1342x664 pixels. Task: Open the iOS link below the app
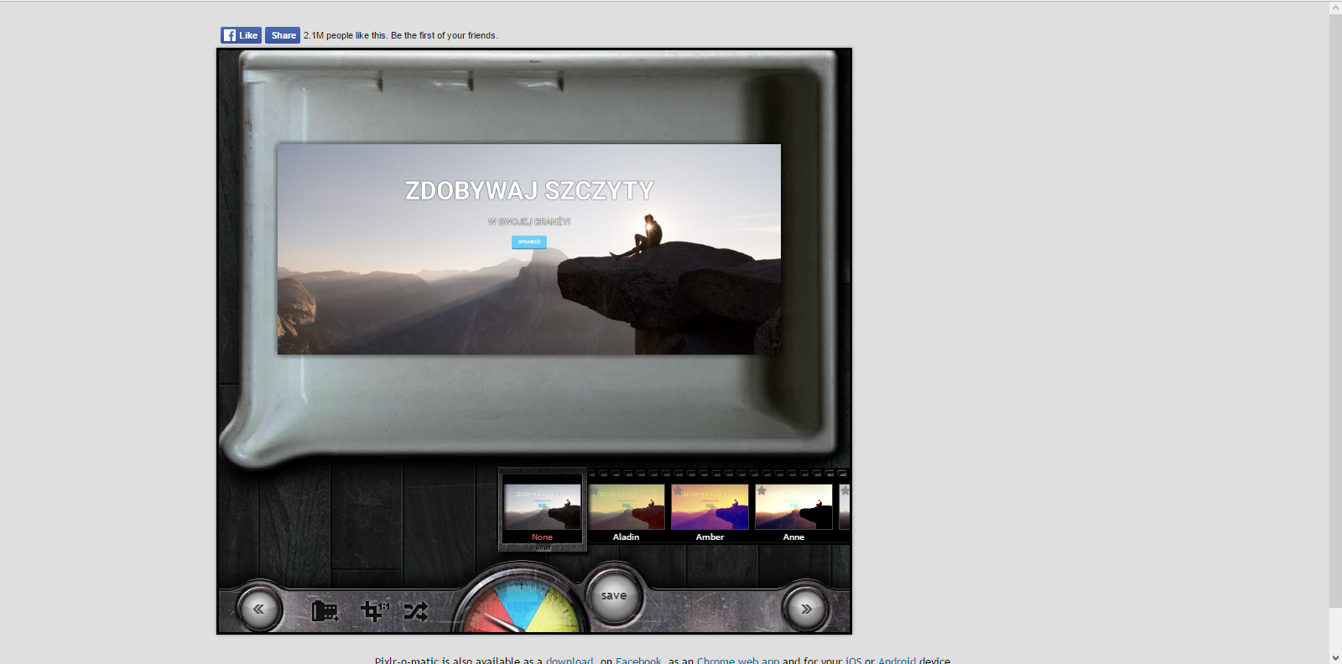[x=853, y=661]
